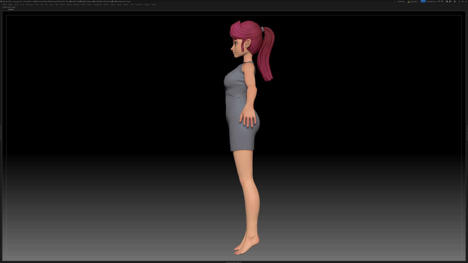468x263 pixels.
Task: Click the coordinates readout 0.005,1.472,-0.186
Action: pyautogui.click(x=9, y=7)
